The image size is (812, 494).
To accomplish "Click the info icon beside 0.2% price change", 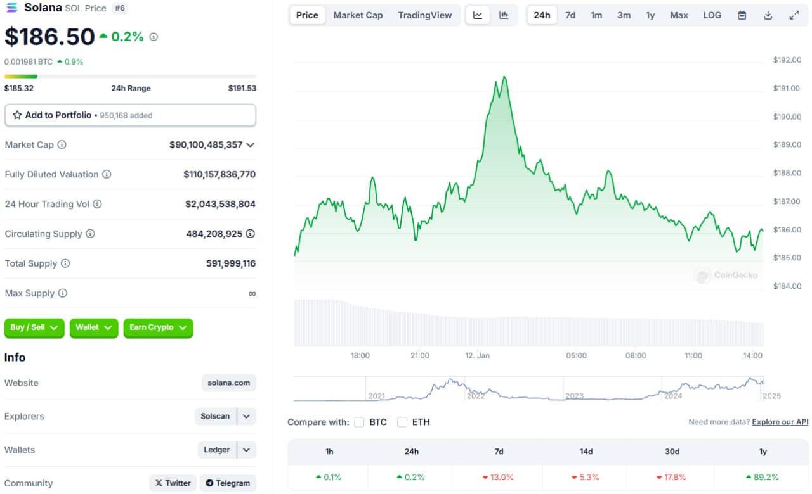I will [154, 37].
